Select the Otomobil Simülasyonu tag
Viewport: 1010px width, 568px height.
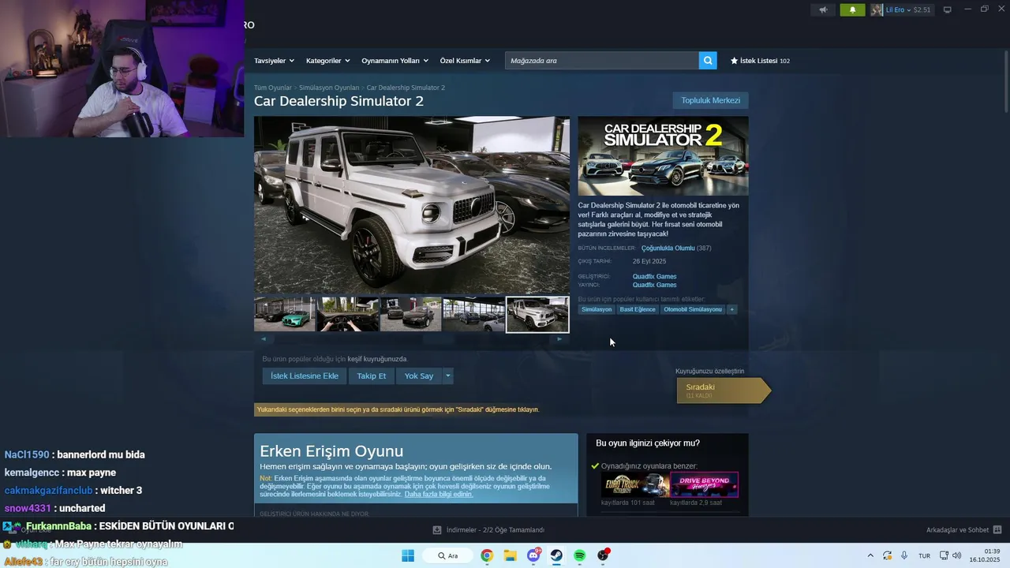693,309
